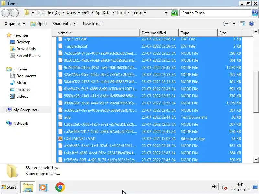Select Favorites in the navigation pane
Screen dimensions: 259x194
click(x=21, y=35)
